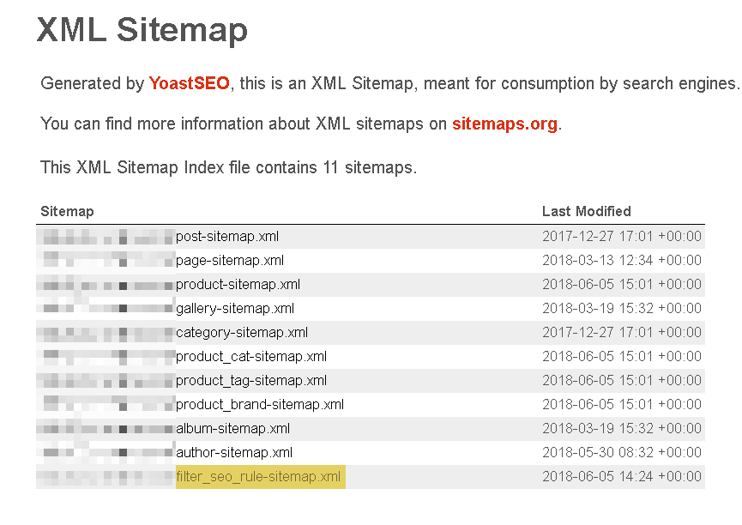This screenshot has height=525, width=742.
Task: Open highlighted filter_seo_rule-sitemap.xml link
Action: 258,476
